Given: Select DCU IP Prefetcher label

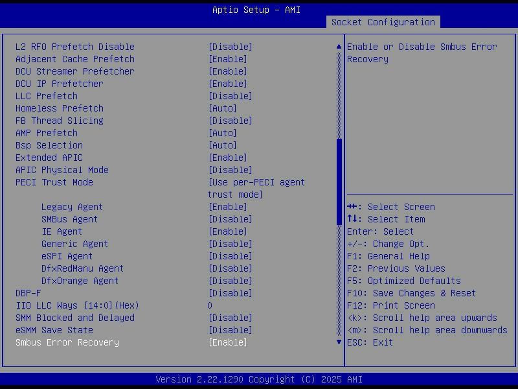Looking at the screenshot, I should click(x=60, y=84).
